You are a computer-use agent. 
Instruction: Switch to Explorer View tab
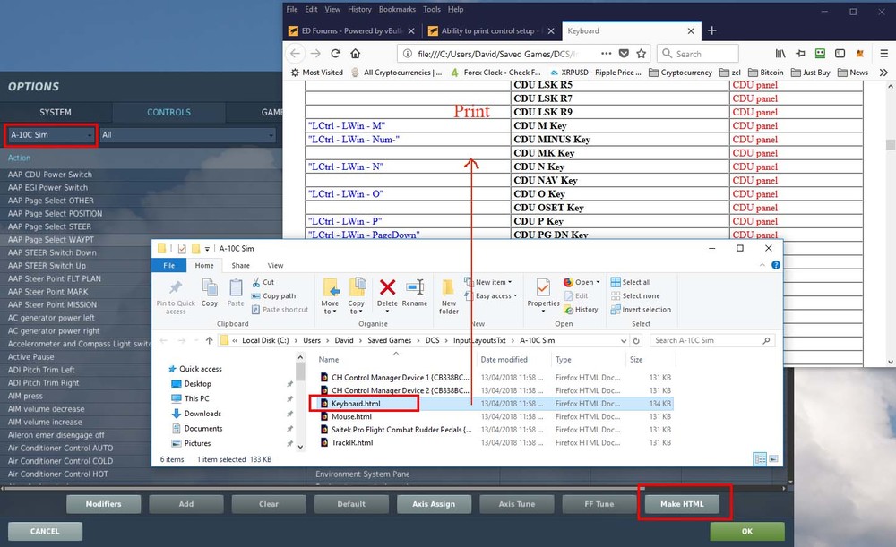275,266
